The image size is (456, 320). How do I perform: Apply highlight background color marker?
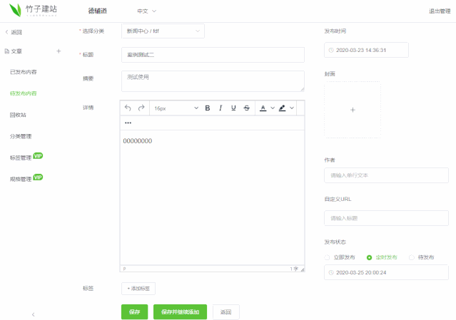(x=282, y=108)
